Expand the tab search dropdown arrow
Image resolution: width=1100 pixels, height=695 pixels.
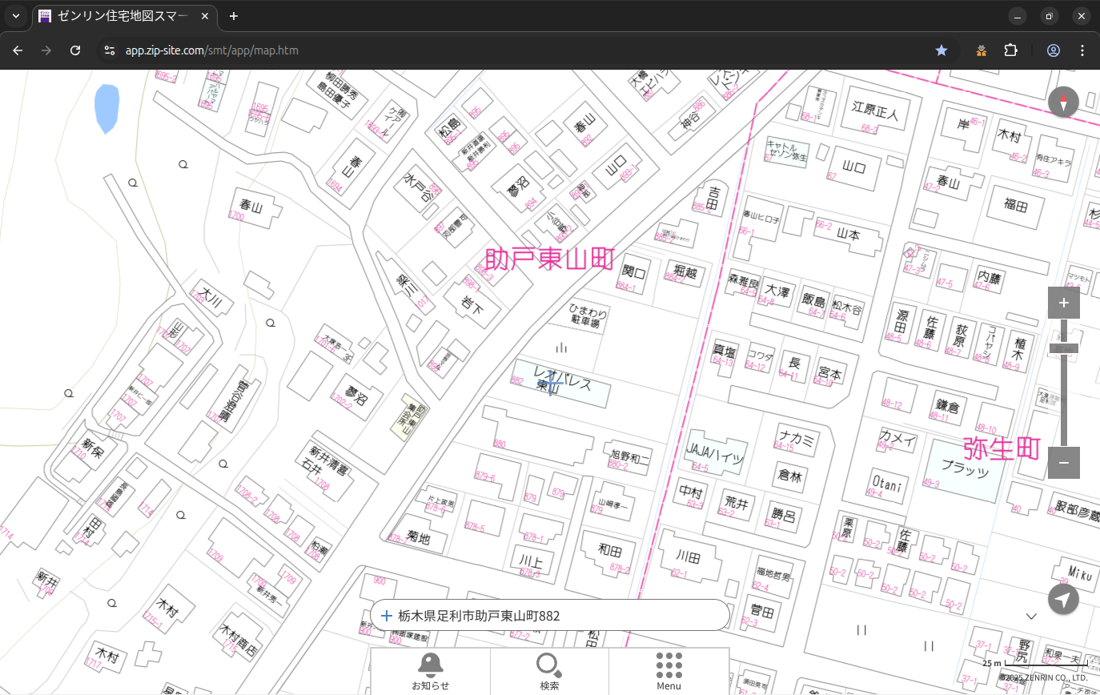(16, 16)
